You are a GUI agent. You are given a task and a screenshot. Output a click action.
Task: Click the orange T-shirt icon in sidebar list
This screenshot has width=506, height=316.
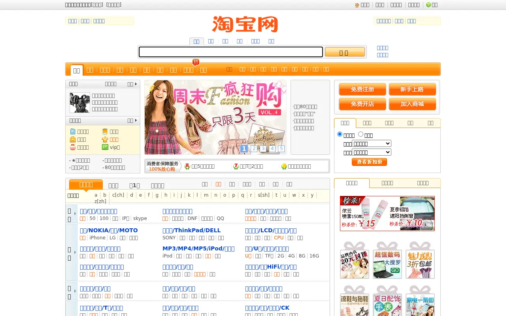tap(105, 139)
